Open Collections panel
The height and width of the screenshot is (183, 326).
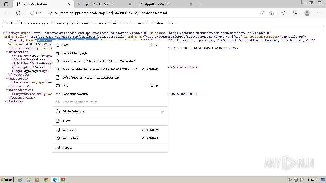click(x=296, y=13)
